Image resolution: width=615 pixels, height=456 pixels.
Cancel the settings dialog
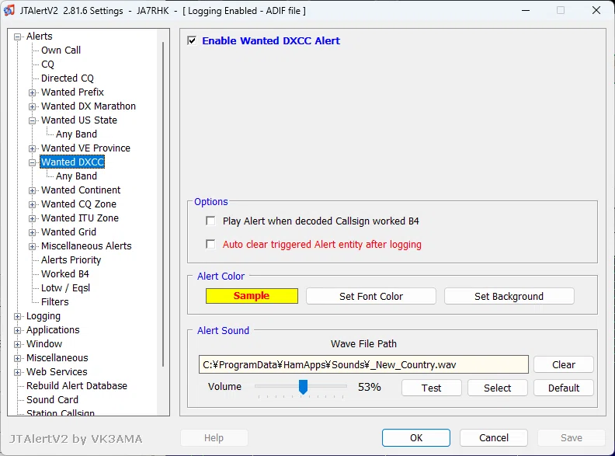tap(494, 437)
